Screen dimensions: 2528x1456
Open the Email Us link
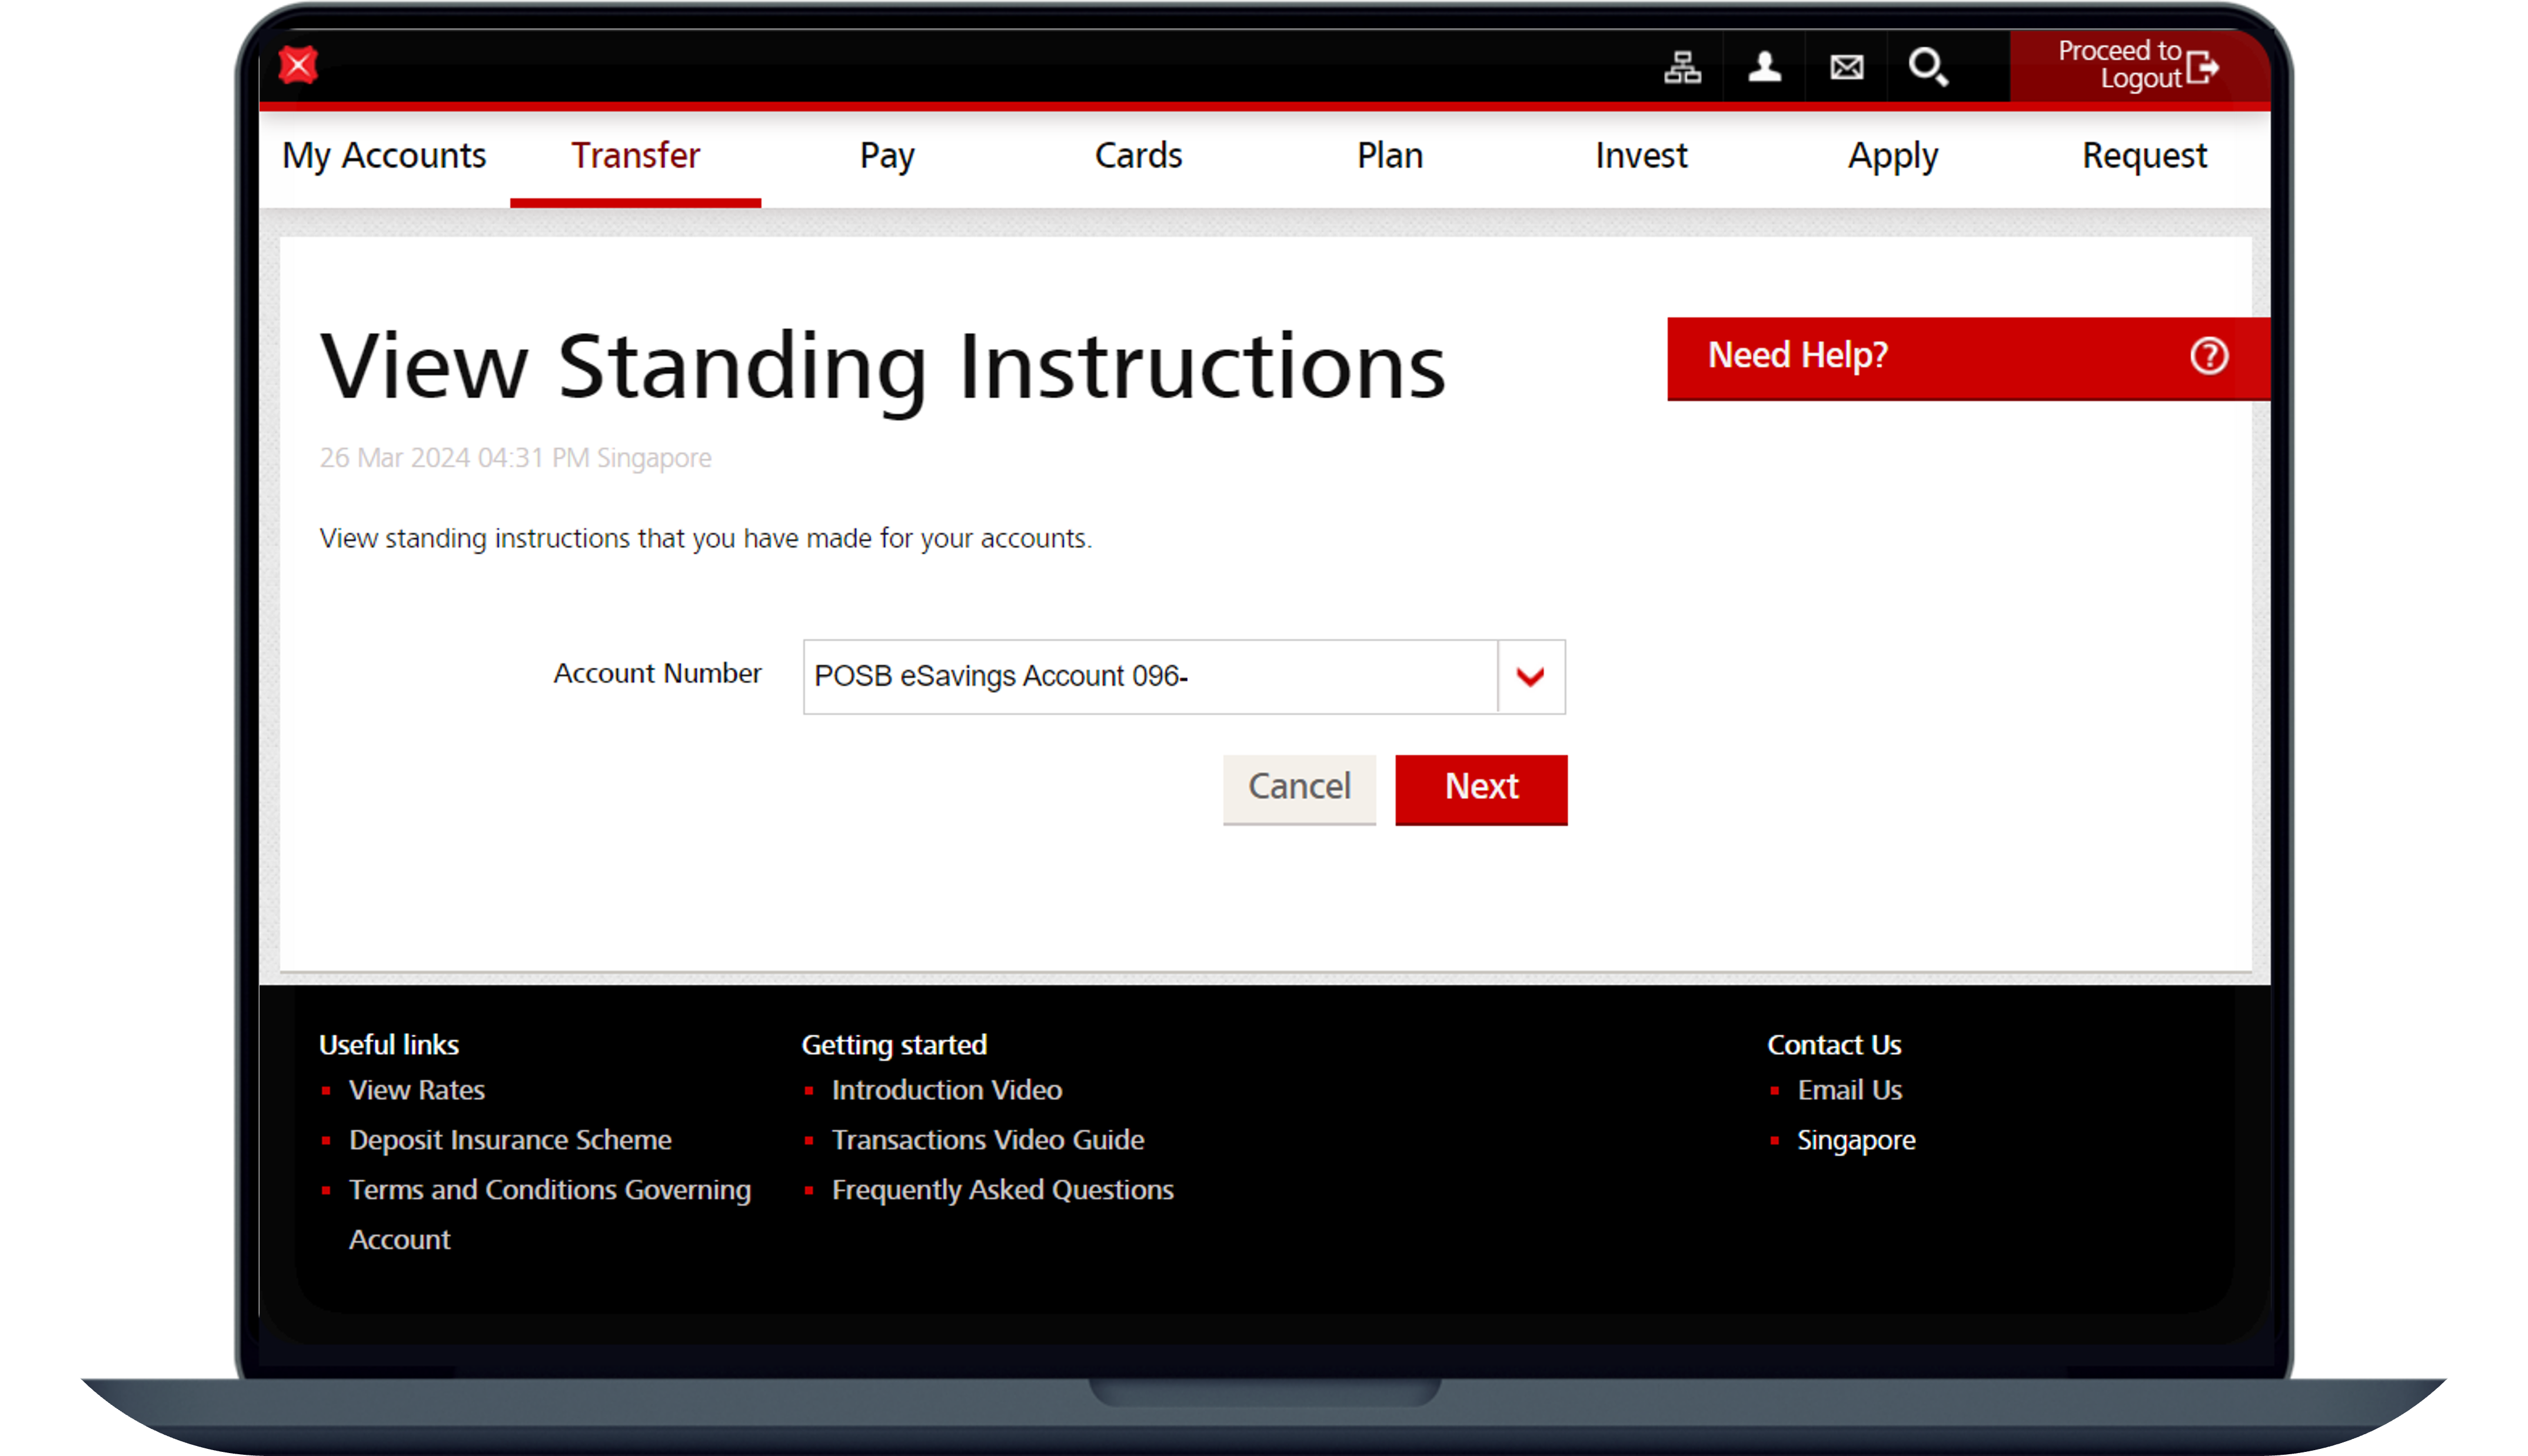click(x=1849, y=1090)
